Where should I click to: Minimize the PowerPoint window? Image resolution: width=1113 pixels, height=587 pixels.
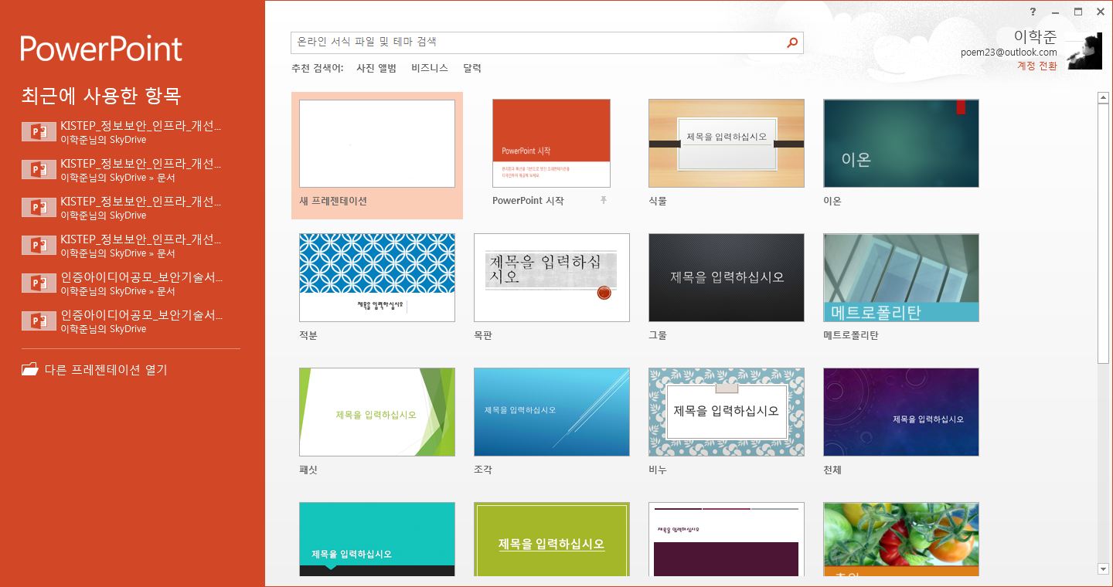(x=1055, y=12)
